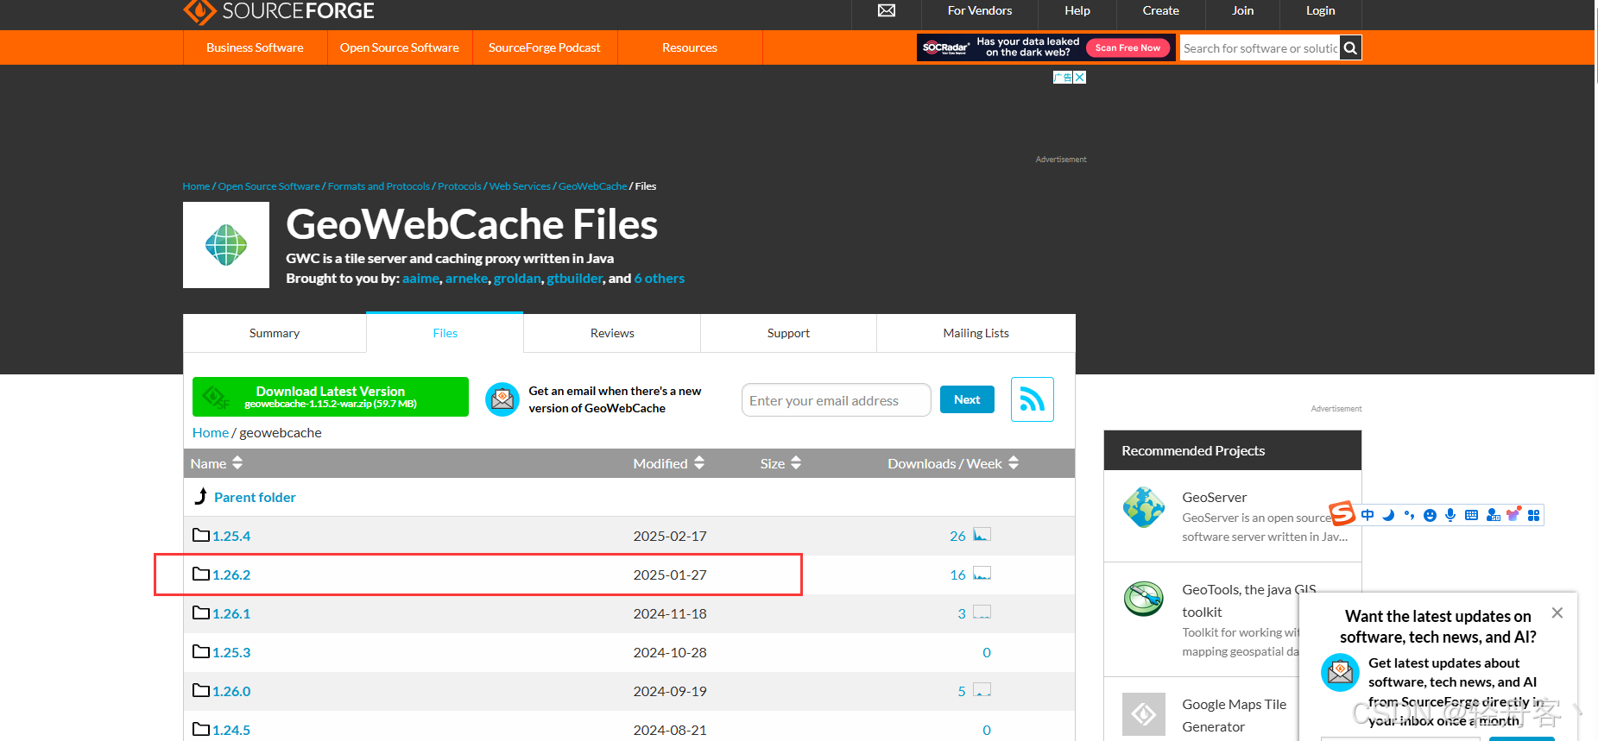1598x741 pixels.
Task: Open the Summary tab
Action: click(x=275, y=333)
